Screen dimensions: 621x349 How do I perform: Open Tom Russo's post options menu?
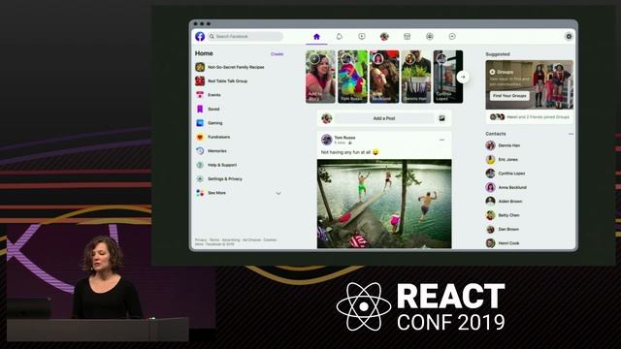tap(442, 140)
